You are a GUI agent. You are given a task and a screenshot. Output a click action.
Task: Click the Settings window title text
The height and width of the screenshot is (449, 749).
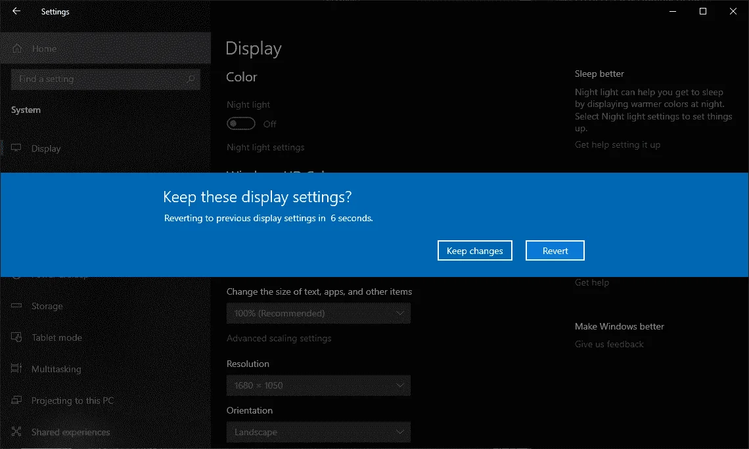[55, 11]
